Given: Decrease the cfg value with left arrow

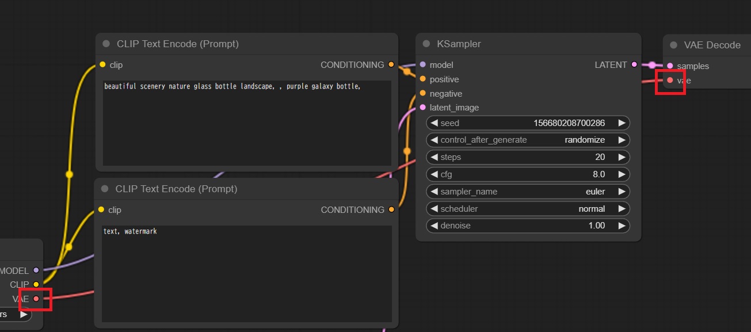Looking at the screenshot, I should point(434,174).
